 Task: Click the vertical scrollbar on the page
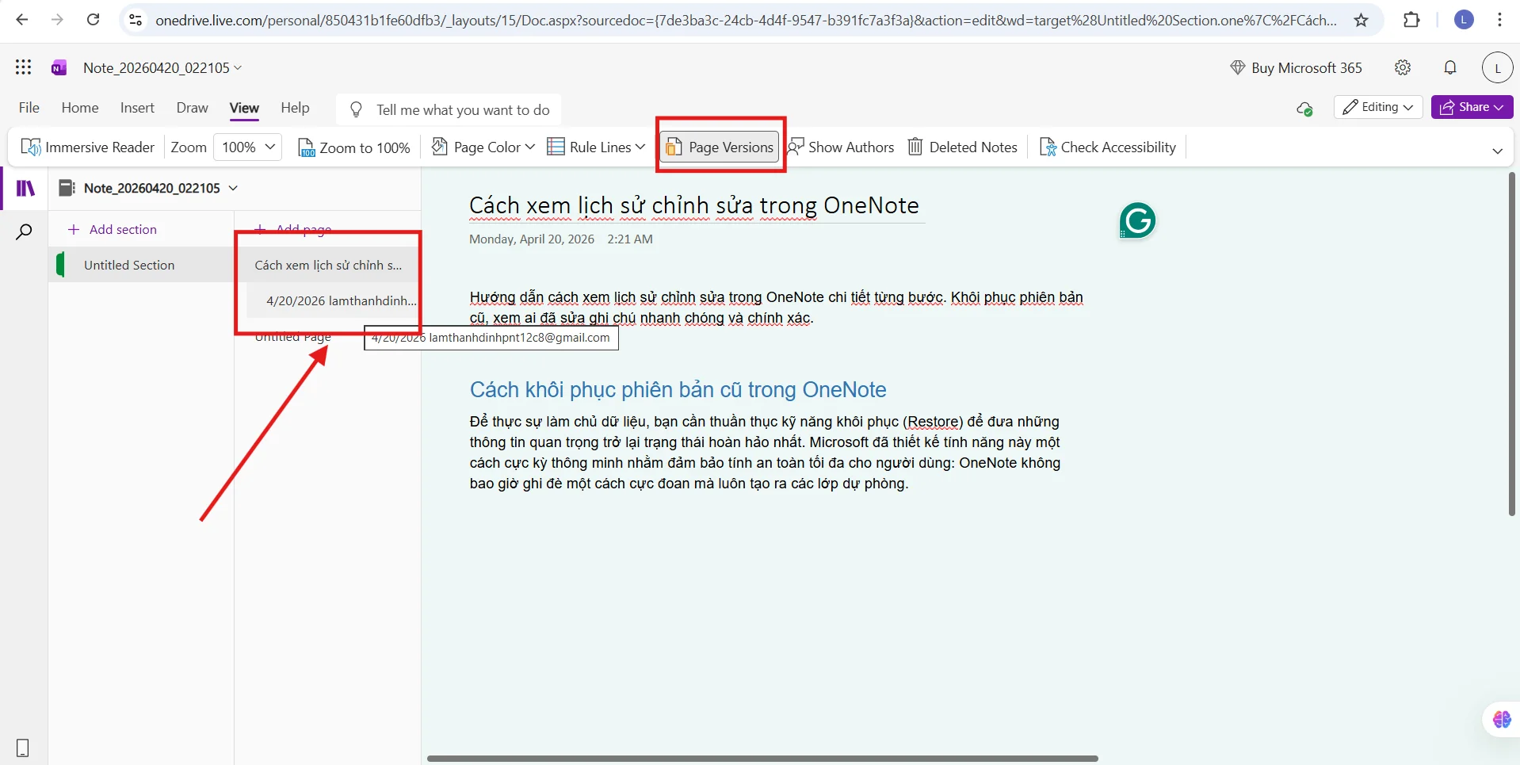(x=1511, y=343)
